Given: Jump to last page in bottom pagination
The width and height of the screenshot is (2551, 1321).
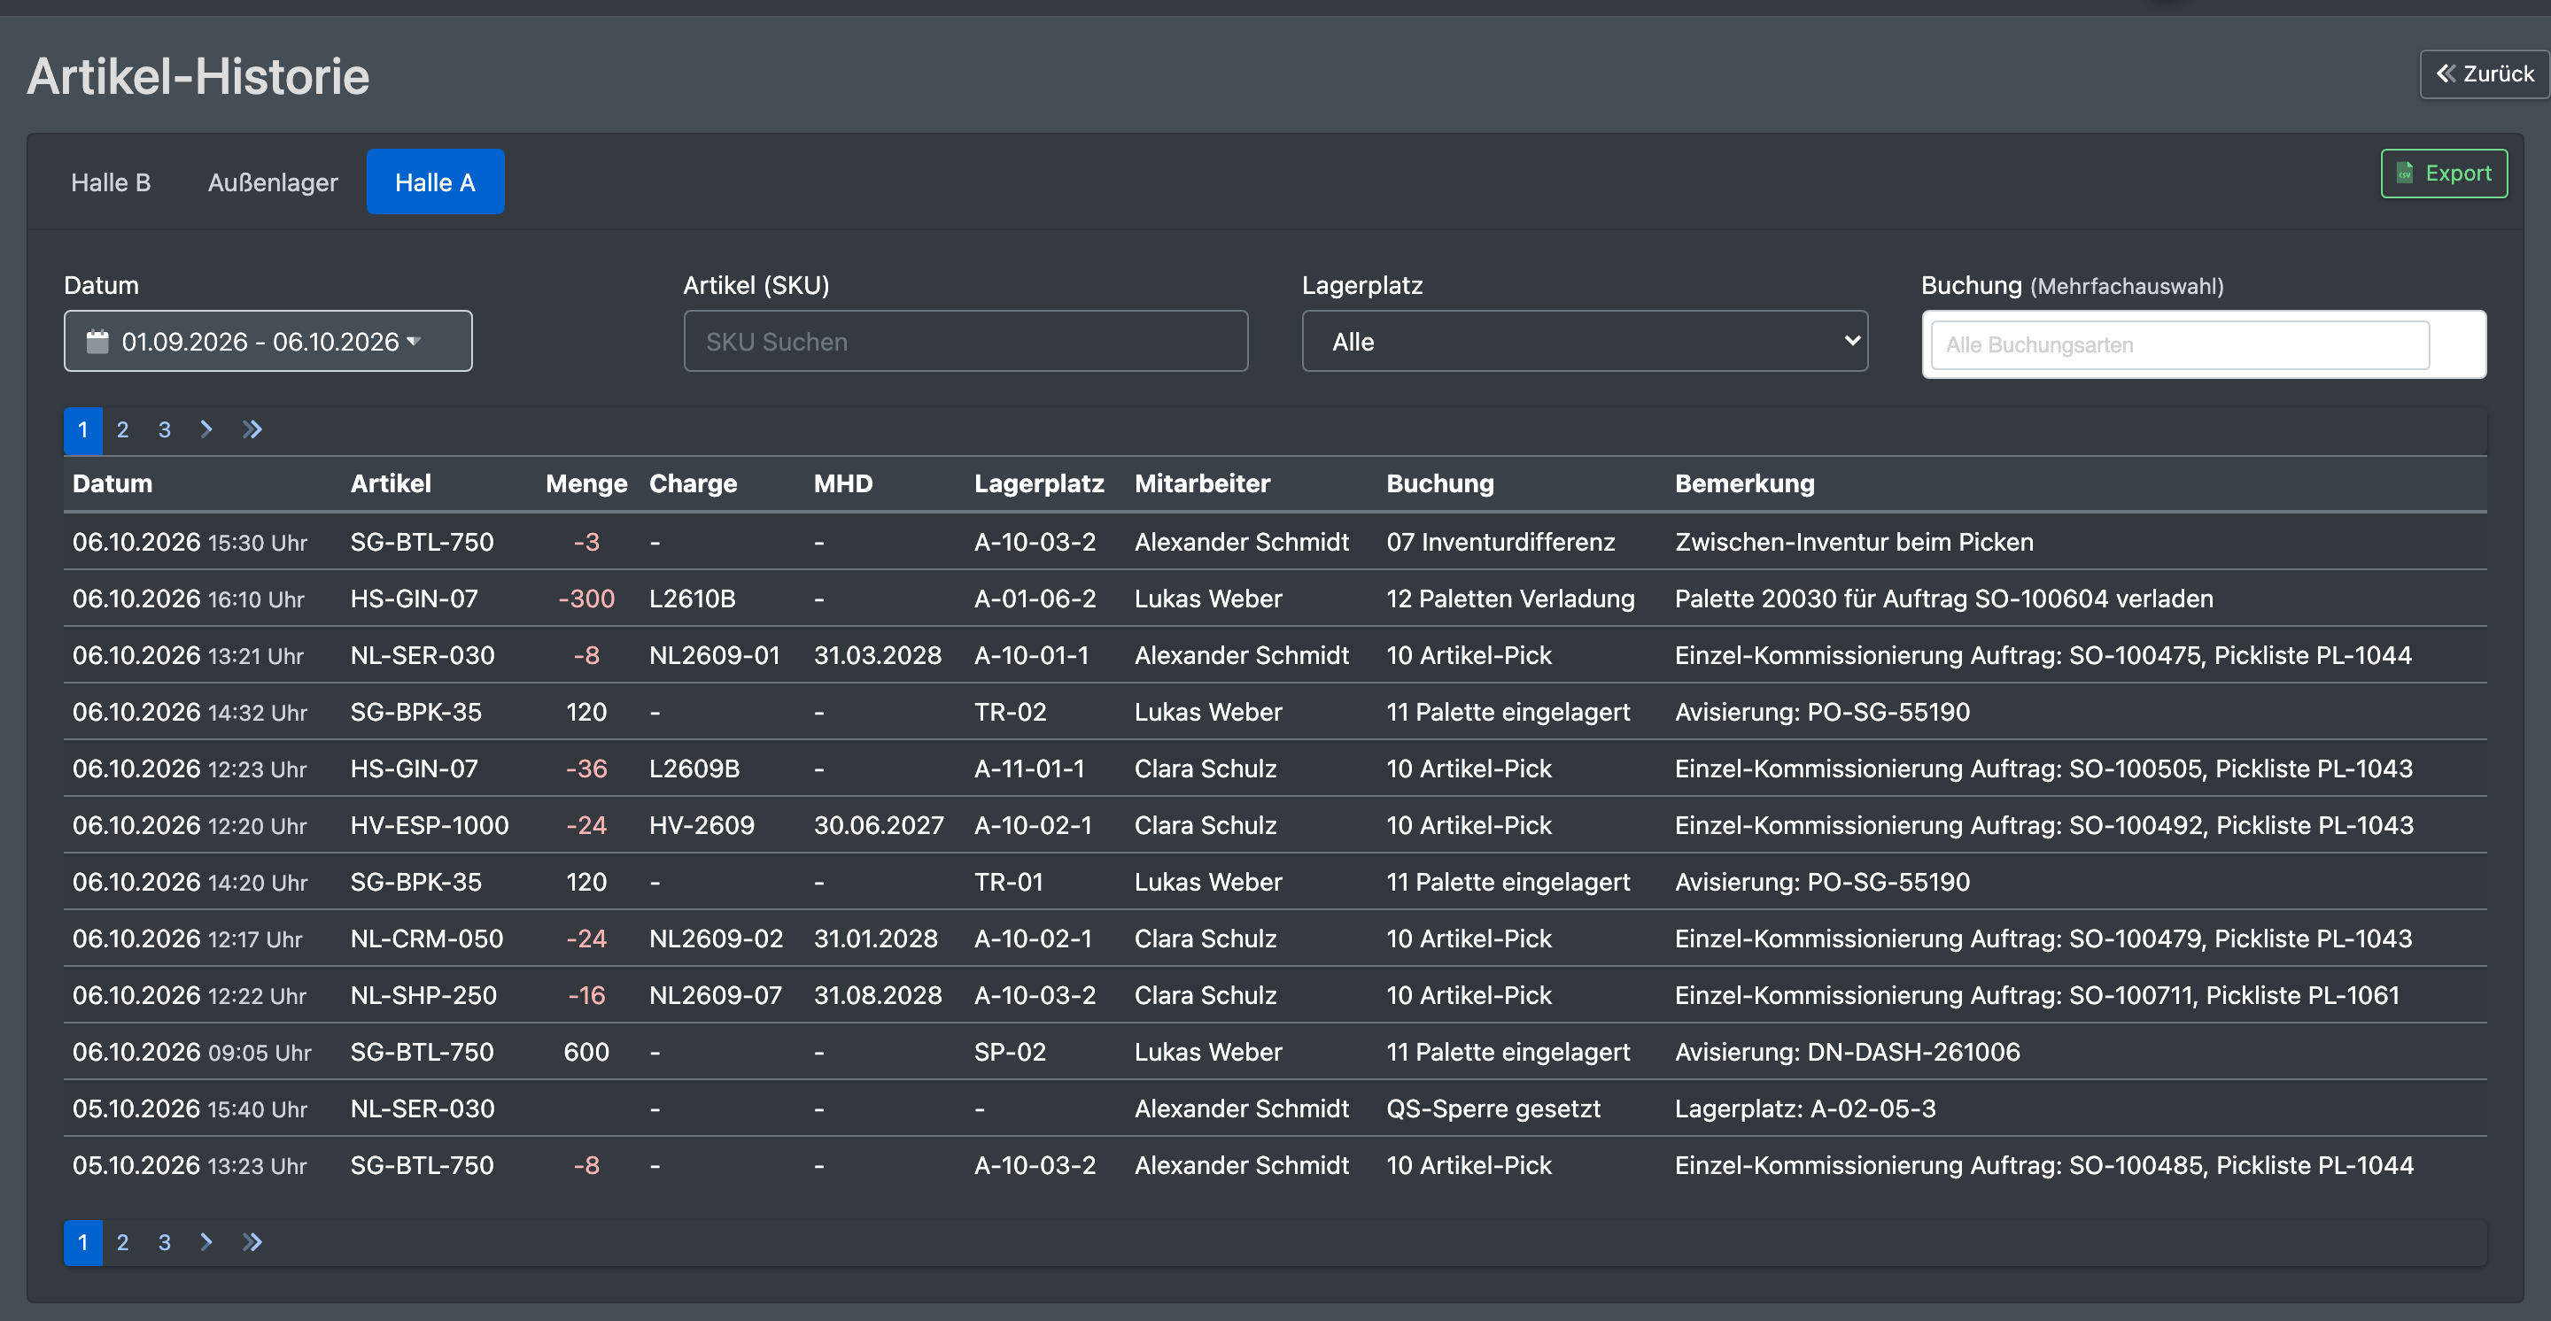Looking at the screenshot, I should coord(252,1242).
